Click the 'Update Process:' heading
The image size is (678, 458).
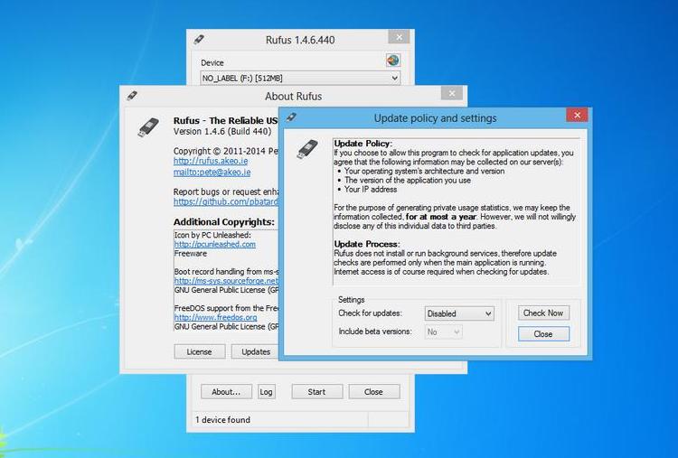point(367,244)
